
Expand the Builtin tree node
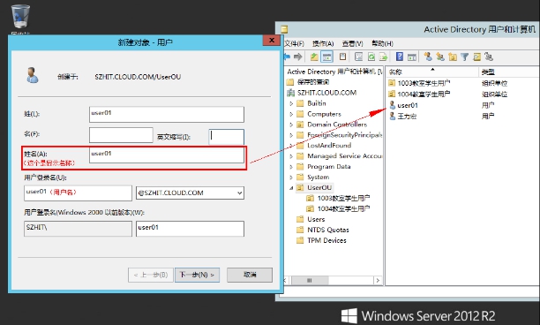pos(291,103)
